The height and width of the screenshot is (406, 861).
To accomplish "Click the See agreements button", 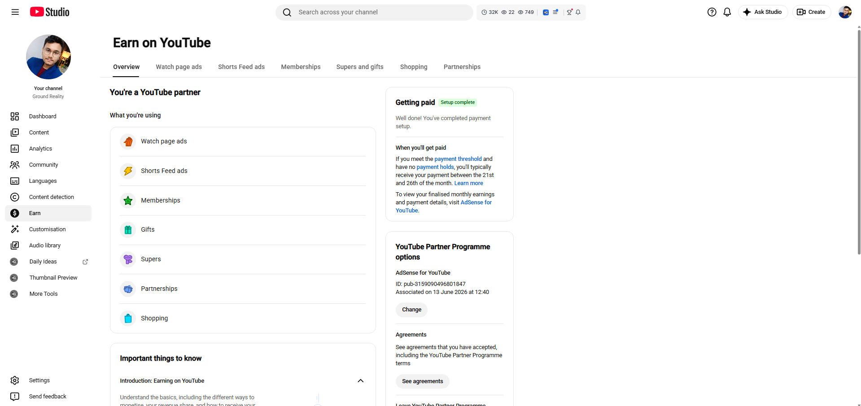I will (x=422, y=381).
